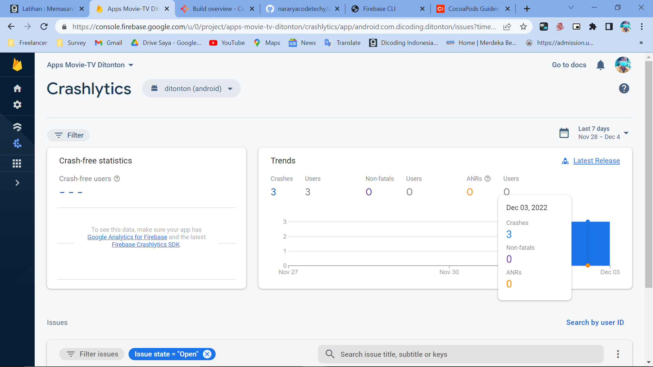The image size is (653, 367).
Task: Open the Go to docs link
Action: click(569, 65)
